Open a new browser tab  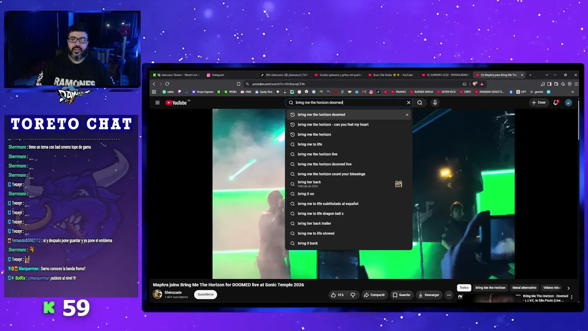(x=530, y=75)
